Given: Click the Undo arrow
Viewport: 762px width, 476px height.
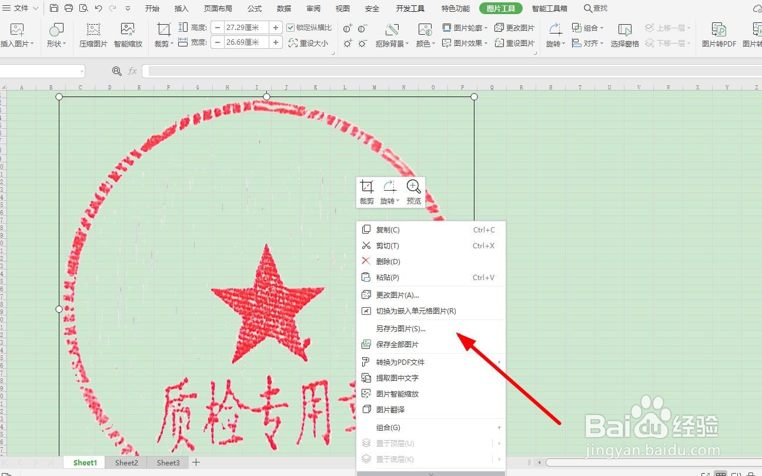Looking at the screenshot, I should 98,8.
